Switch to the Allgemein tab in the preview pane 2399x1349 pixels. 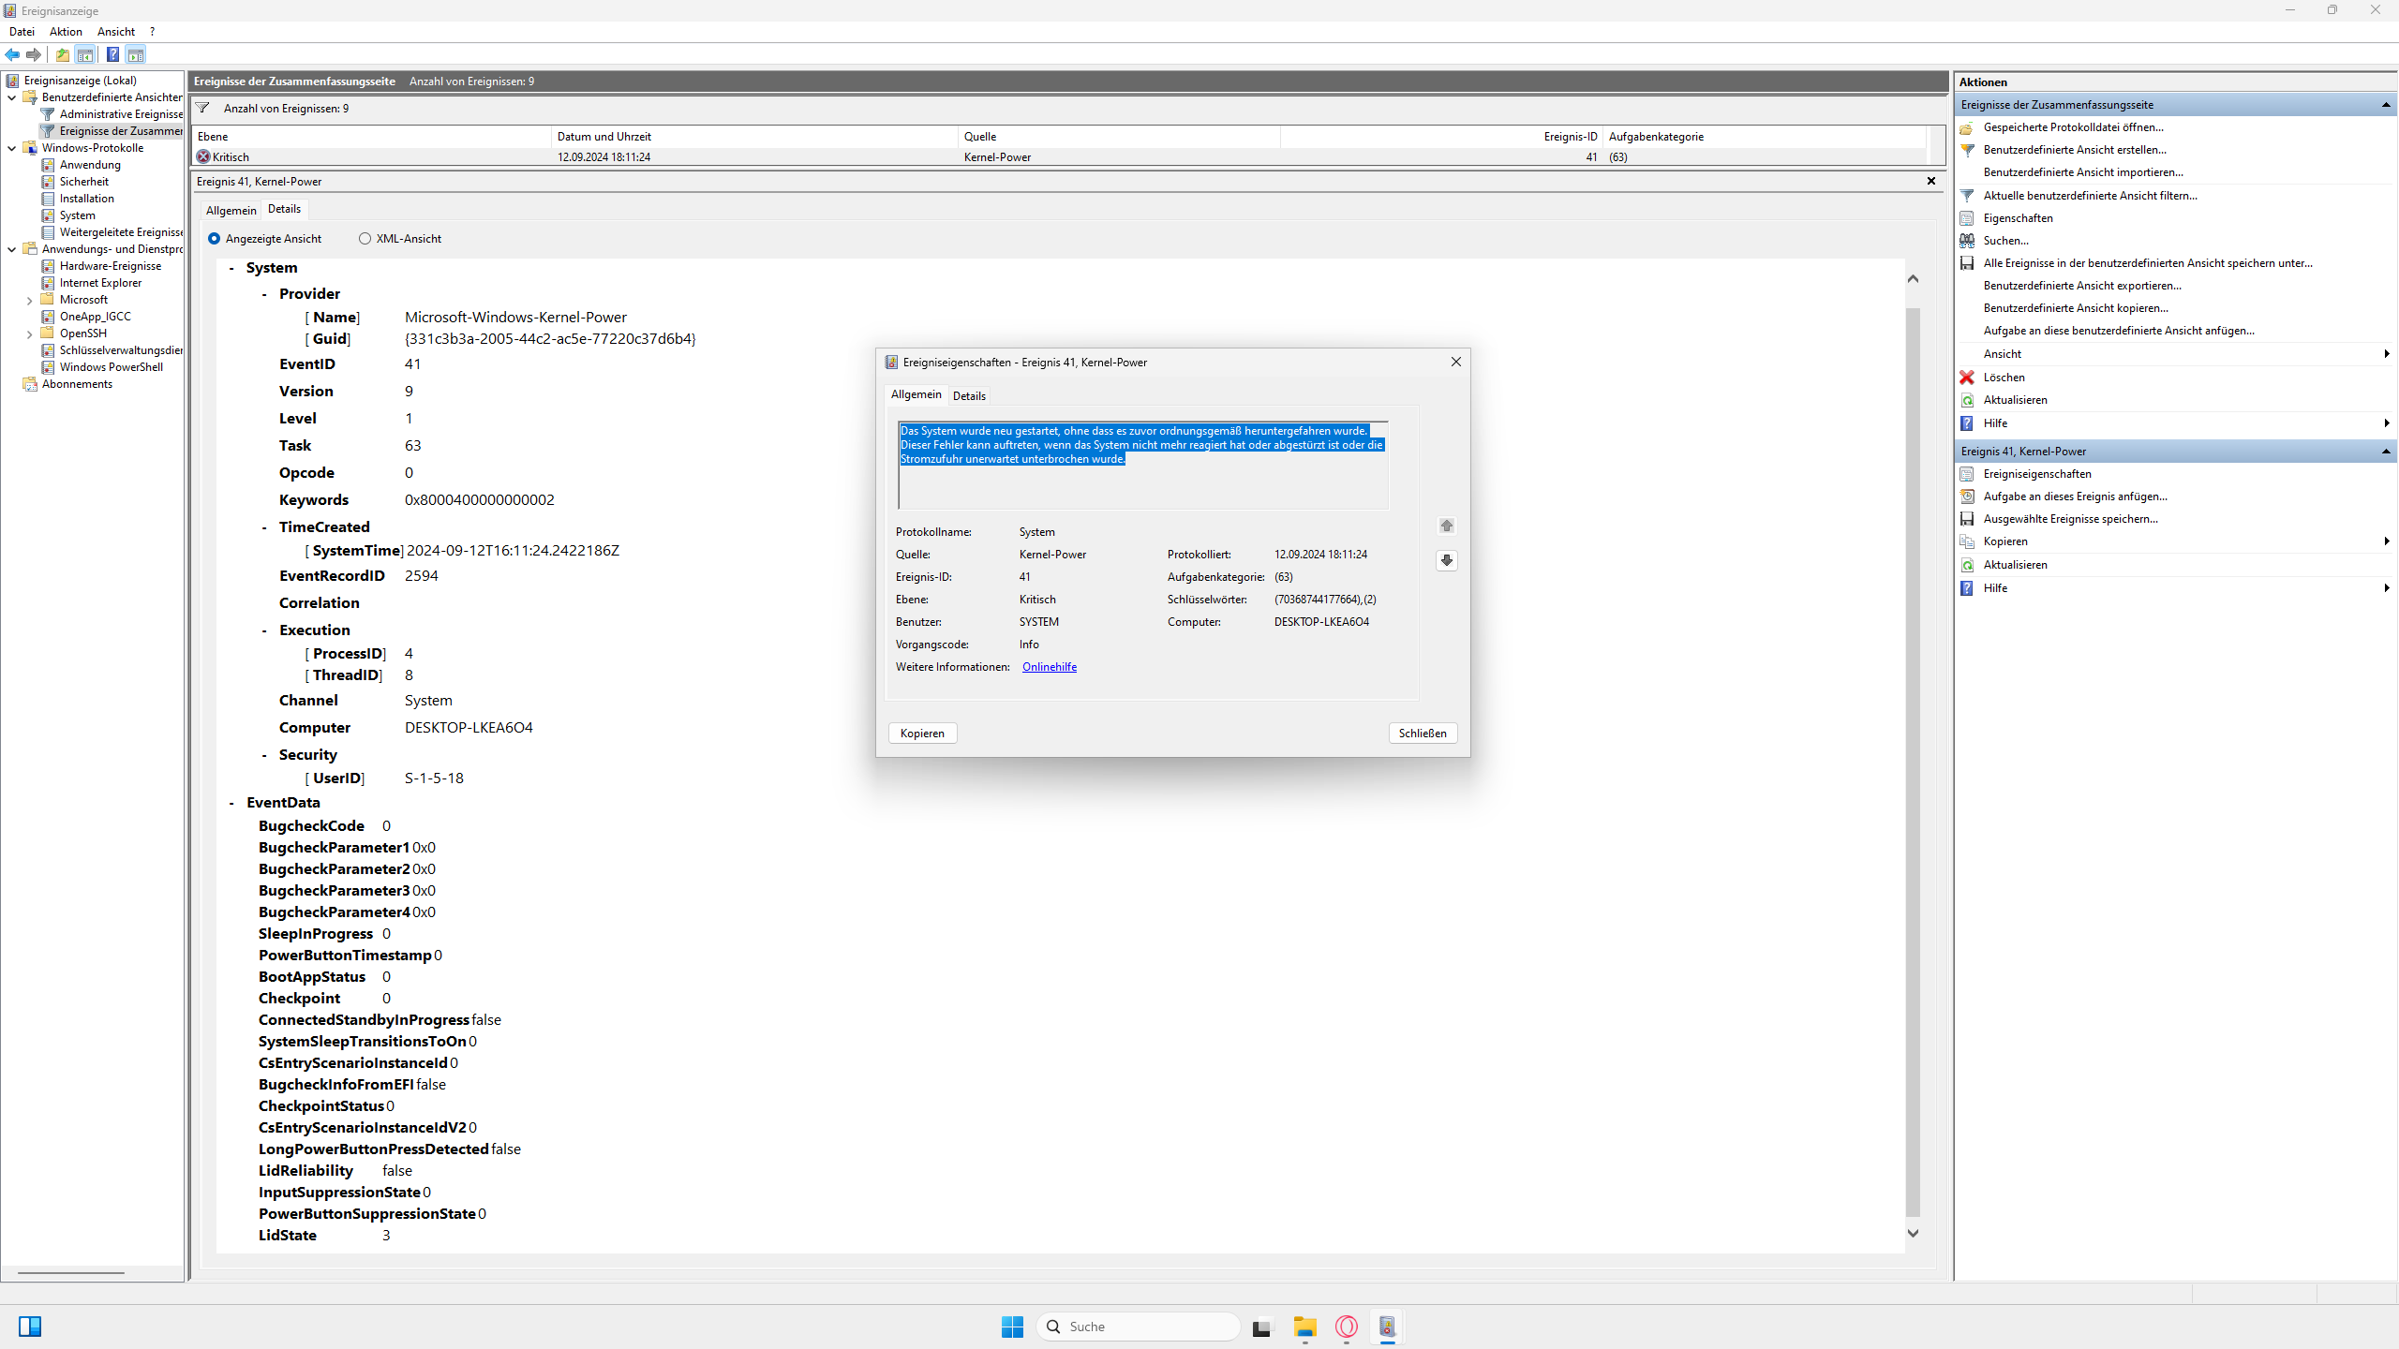coord(231,210)
